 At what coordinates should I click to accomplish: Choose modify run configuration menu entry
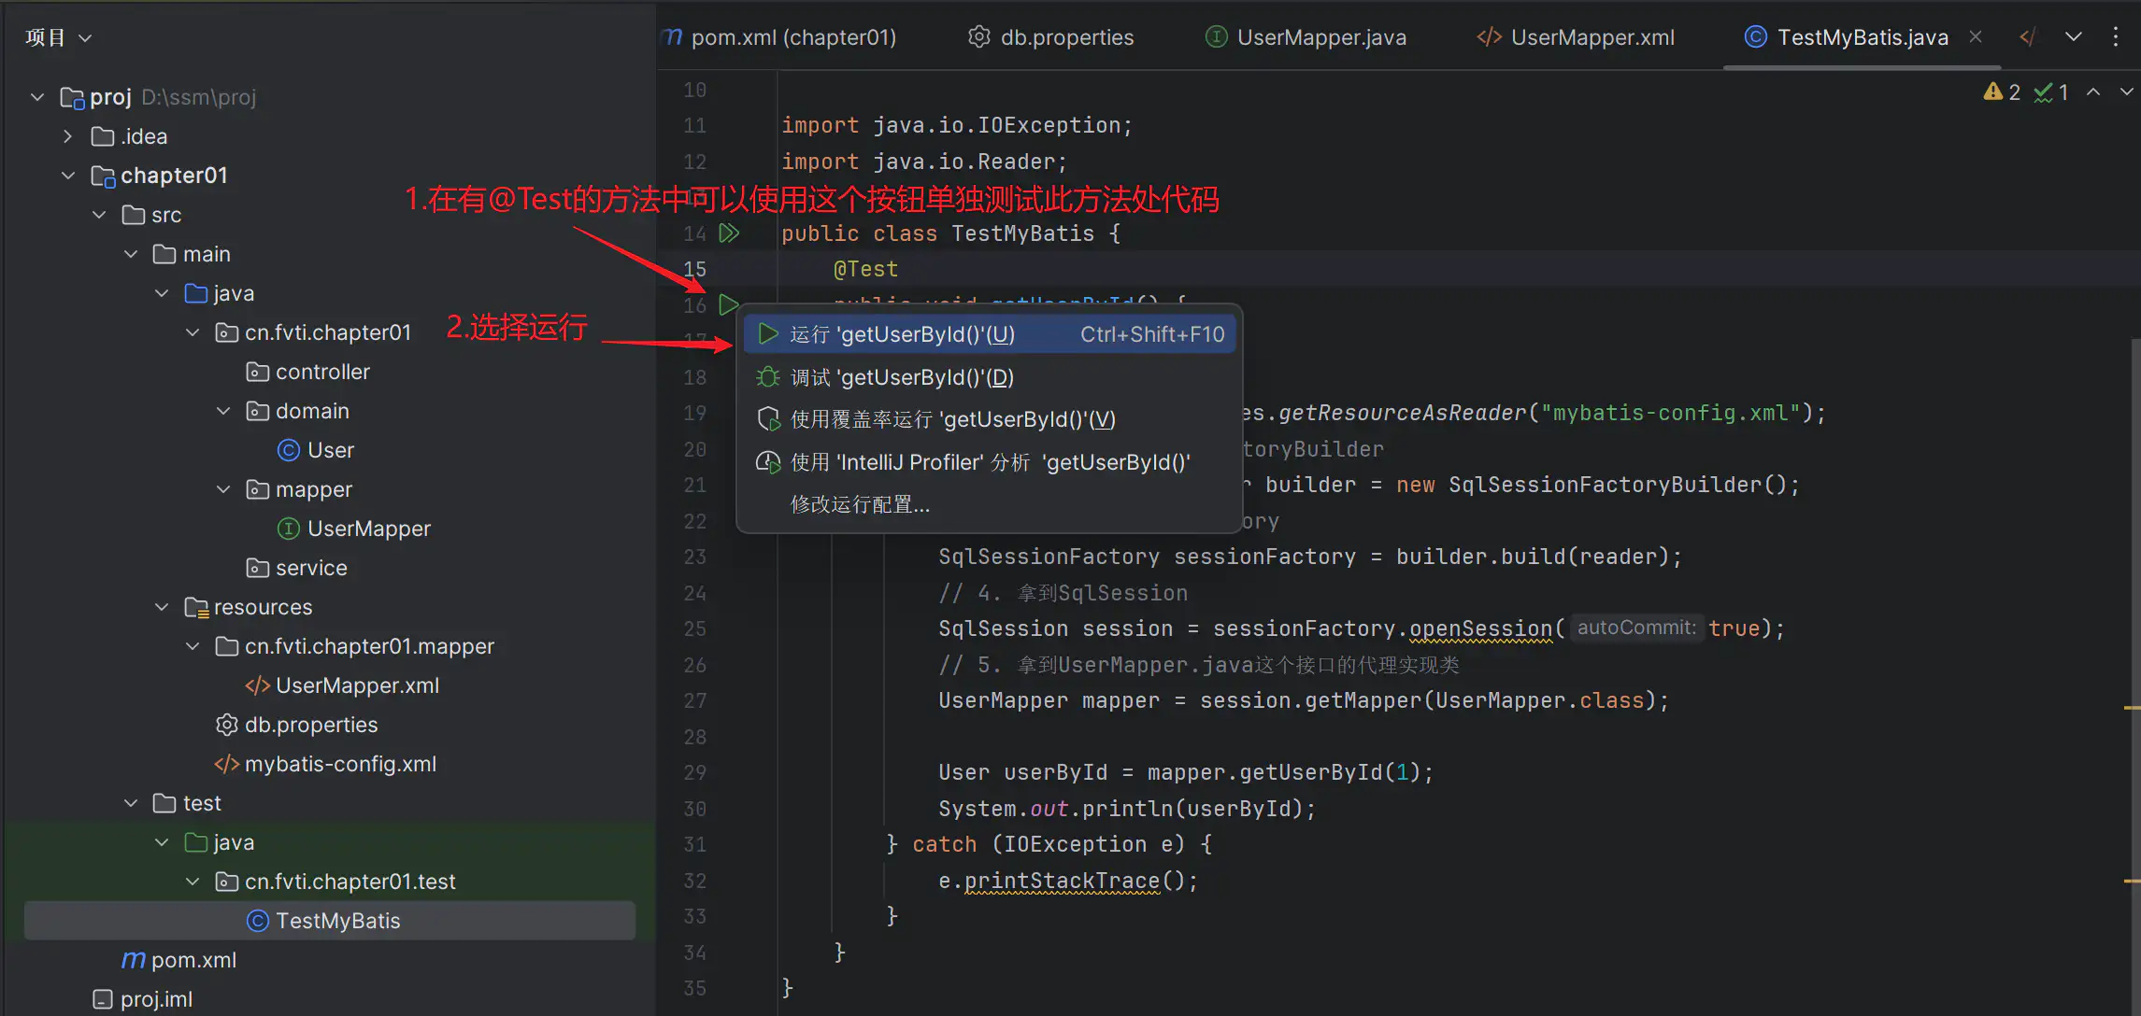pyautogui.click(x=990, y=504)
